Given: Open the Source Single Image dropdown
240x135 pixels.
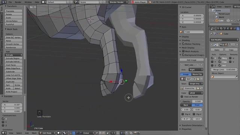Looking at the screenshot, I should tap(196, 84).
